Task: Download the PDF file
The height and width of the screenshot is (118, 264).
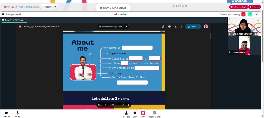Action: (x=176, y=27)
